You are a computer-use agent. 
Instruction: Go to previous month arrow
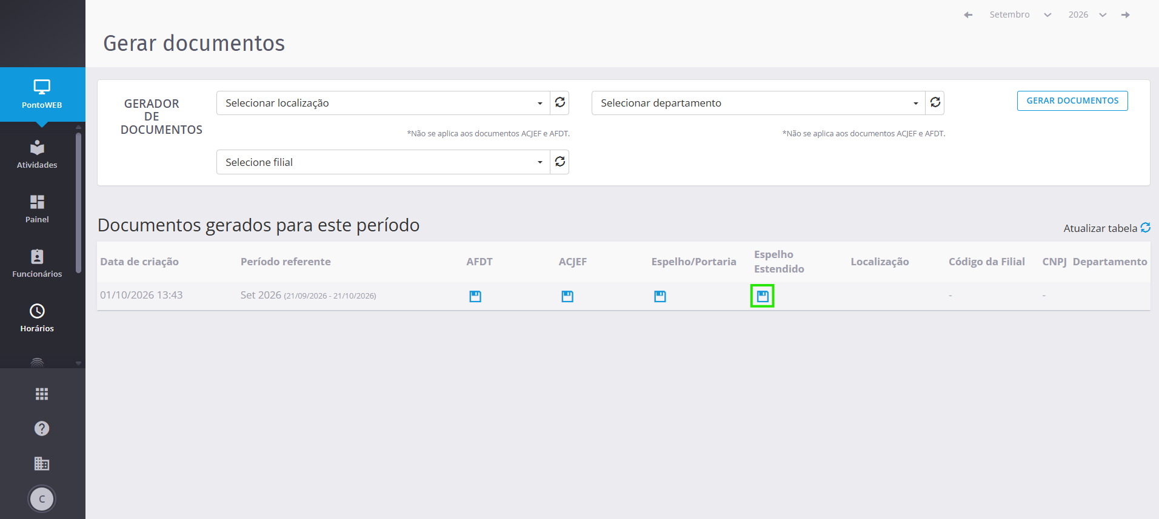(x=968, y=15)
